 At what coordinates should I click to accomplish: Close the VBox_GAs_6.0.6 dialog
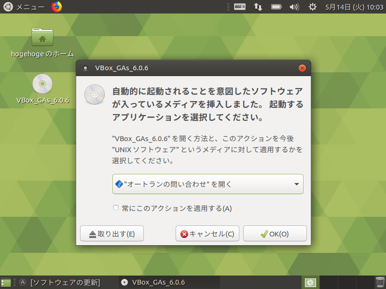pyautogui.click(x=302, y=68)
